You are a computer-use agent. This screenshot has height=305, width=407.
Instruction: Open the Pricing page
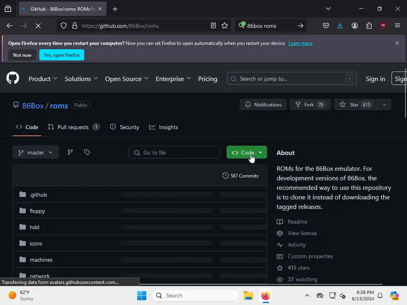207,79
